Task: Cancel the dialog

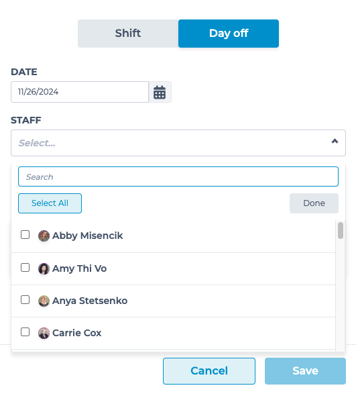Action: tap(209, 371)
